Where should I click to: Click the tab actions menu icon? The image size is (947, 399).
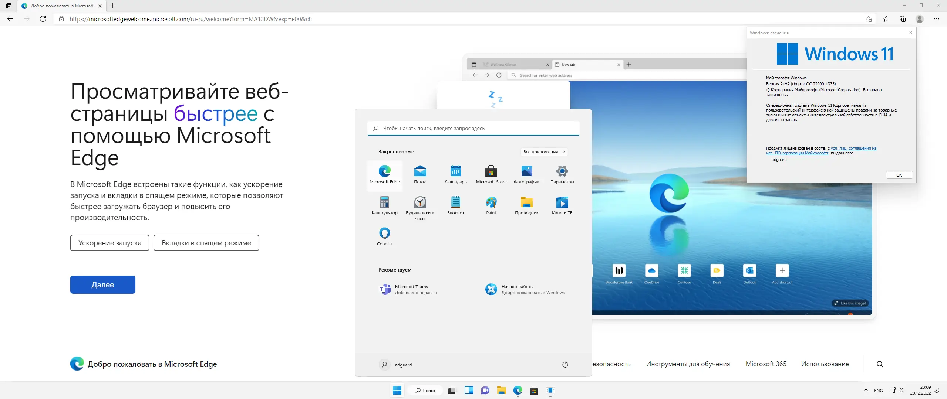click(x=9, y=6)
